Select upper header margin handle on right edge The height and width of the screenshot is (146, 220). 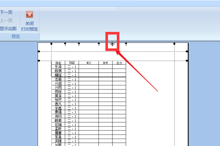point(187,51)
